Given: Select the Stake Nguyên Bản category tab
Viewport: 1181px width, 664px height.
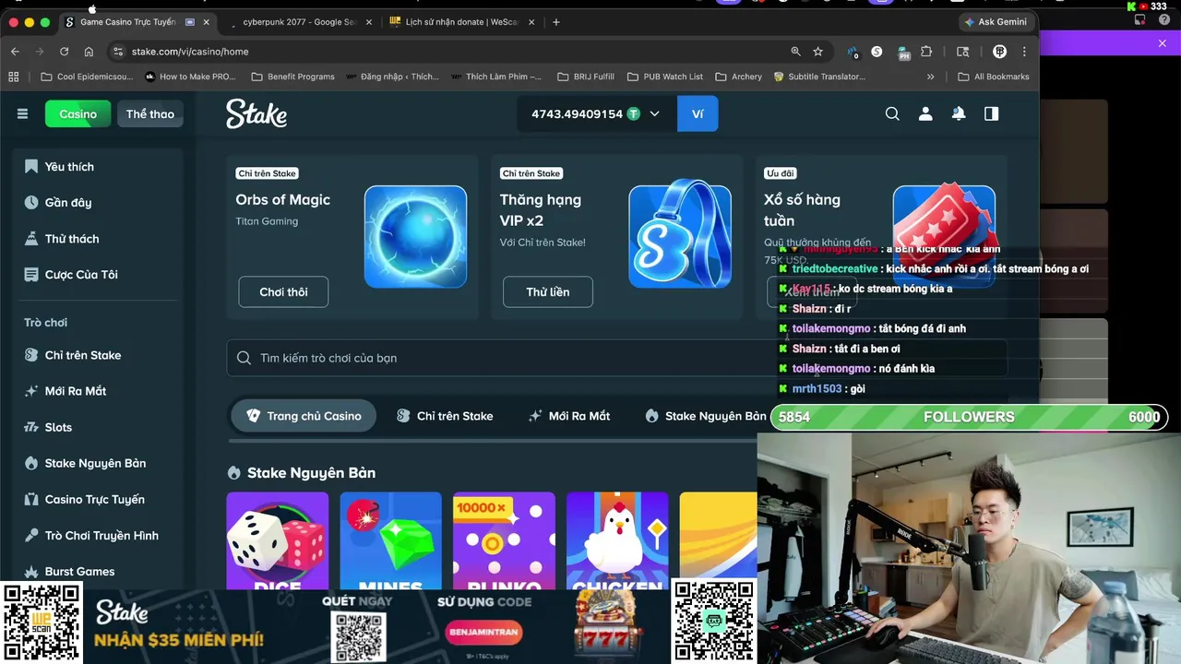Looking at the screenshot, I should pos(706,416).
